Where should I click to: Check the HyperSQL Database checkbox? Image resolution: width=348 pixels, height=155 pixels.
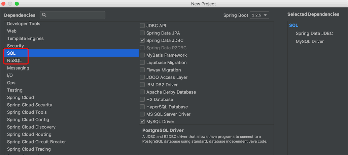[x=142, y=107]
